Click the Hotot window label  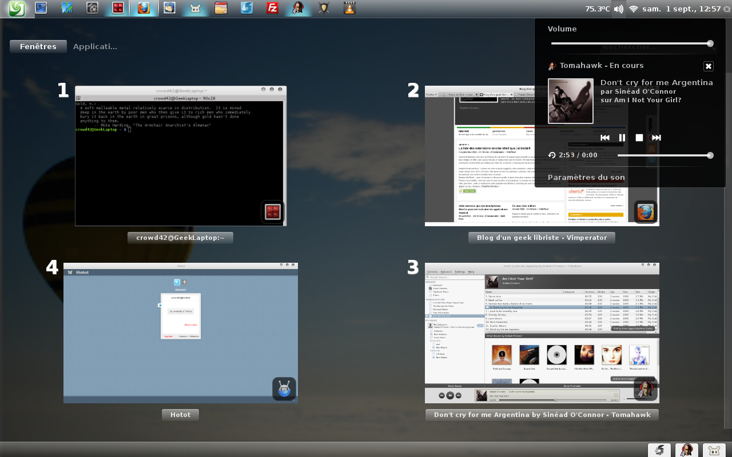click(181, 415)
